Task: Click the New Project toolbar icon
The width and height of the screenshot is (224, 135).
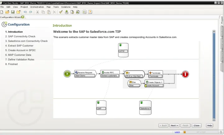Action: pos(2,12)
